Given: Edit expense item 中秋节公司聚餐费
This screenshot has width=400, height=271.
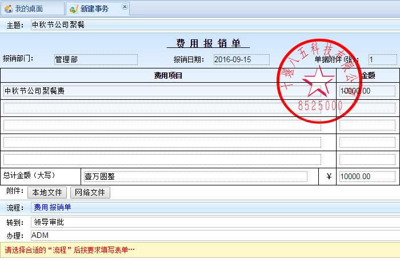Looking at the screenshot, I should coord(162,91).
